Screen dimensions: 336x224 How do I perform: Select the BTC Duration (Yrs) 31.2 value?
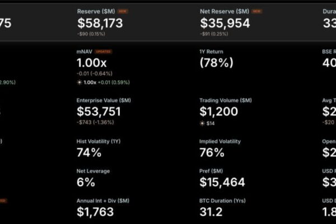pyautogui.click(x=211, y=212)
